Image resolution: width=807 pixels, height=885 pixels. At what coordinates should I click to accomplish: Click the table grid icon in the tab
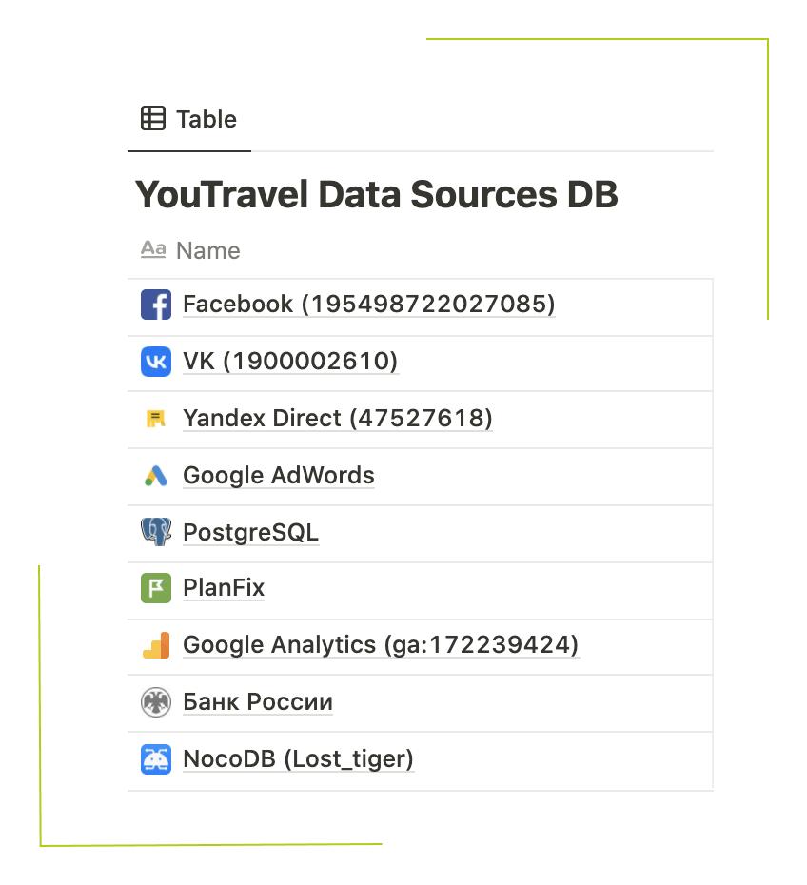(x=152, y=119)
